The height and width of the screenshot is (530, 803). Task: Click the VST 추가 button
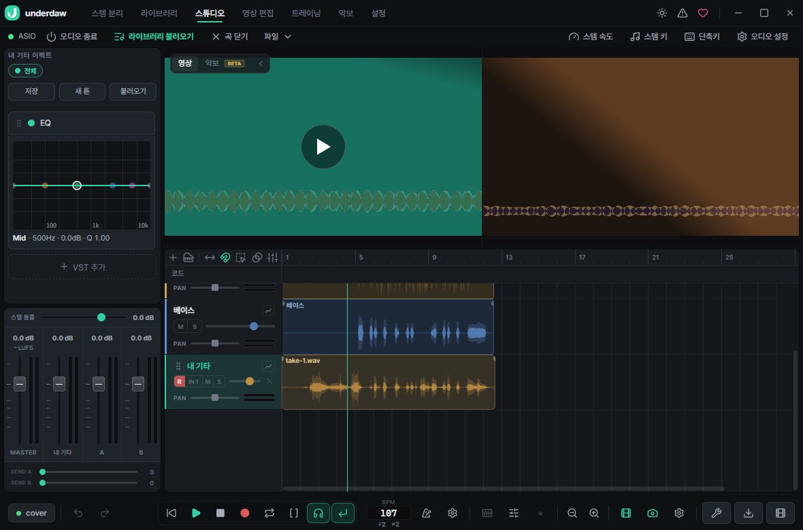[82, 267]
